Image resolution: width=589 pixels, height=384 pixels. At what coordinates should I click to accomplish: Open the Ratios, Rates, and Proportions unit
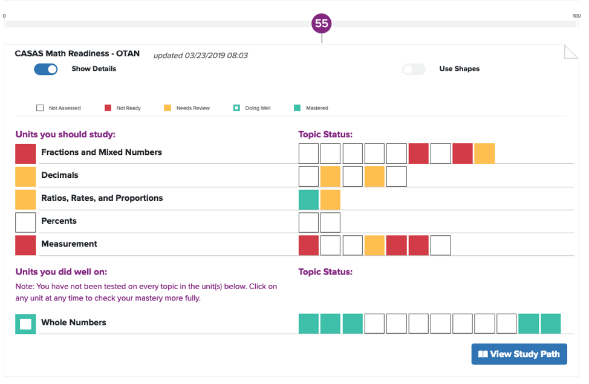coord(102,198)
